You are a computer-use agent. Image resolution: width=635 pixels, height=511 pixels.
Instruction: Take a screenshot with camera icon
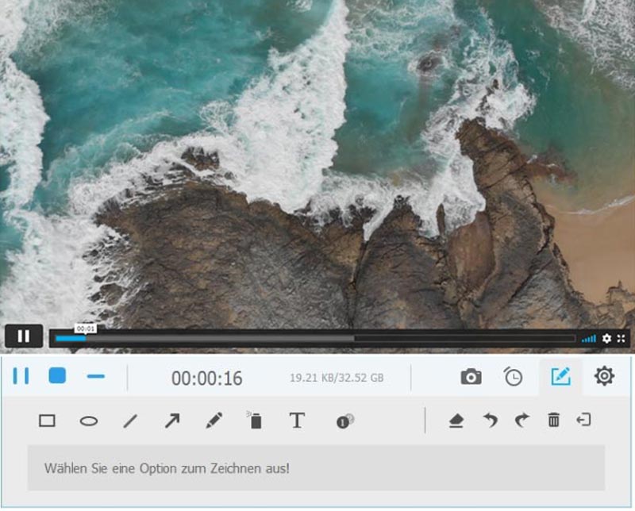pyautogui.click(x=471, y=377)
